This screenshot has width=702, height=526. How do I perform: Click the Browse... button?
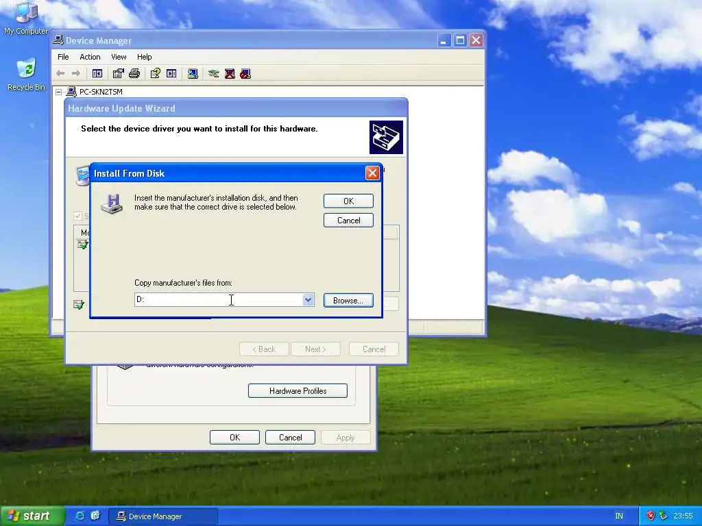point(348,301)
